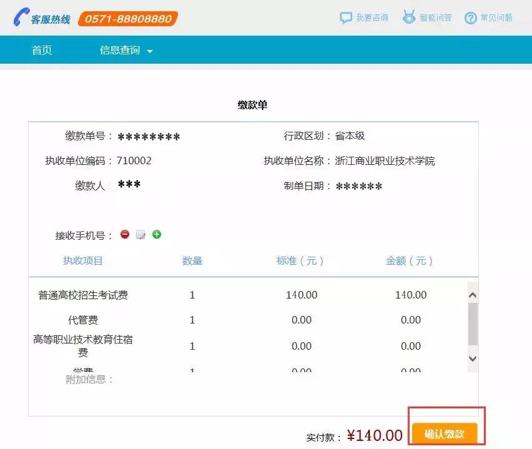Open the 我要咨询 text link

372,18
